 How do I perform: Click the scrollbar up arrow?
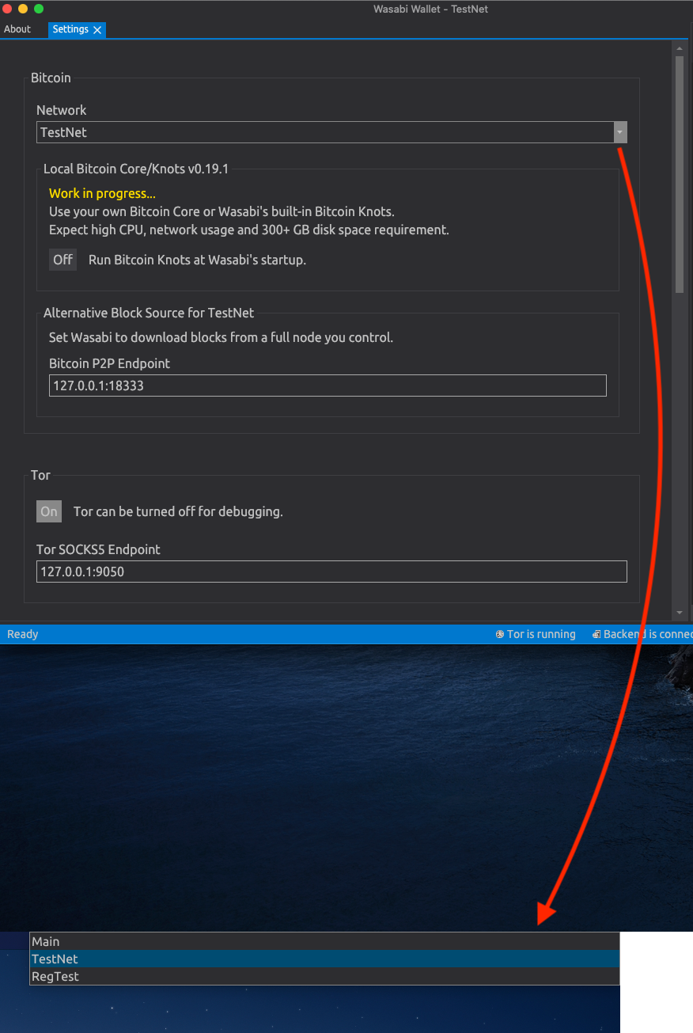679,48
